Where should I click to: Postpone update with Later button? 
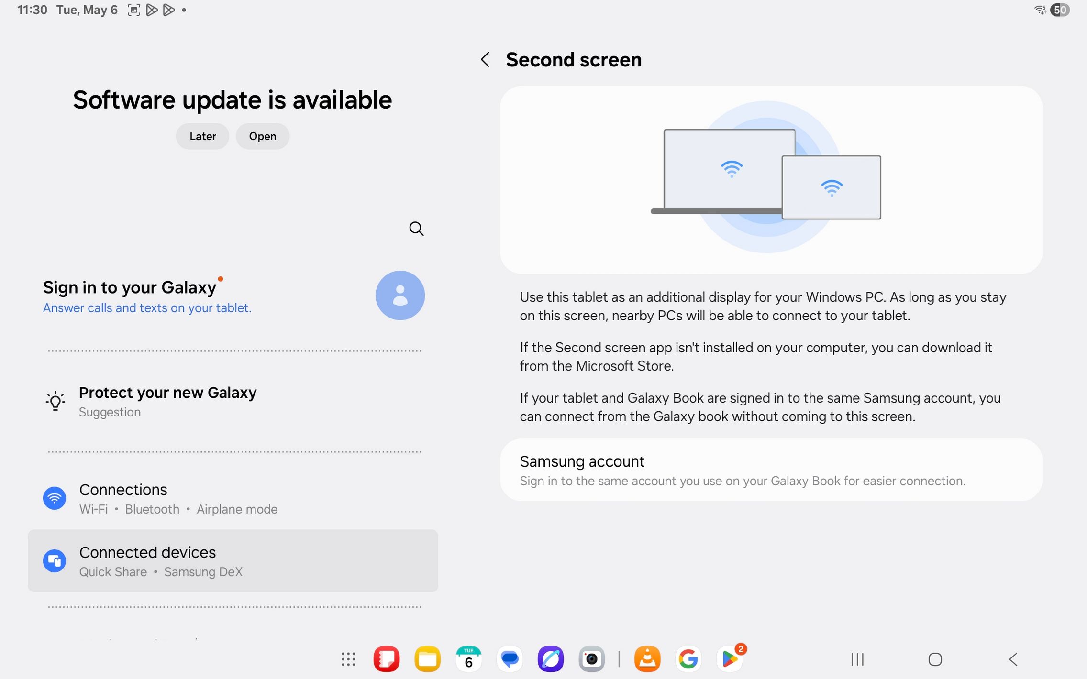click(x=202, y=136)
